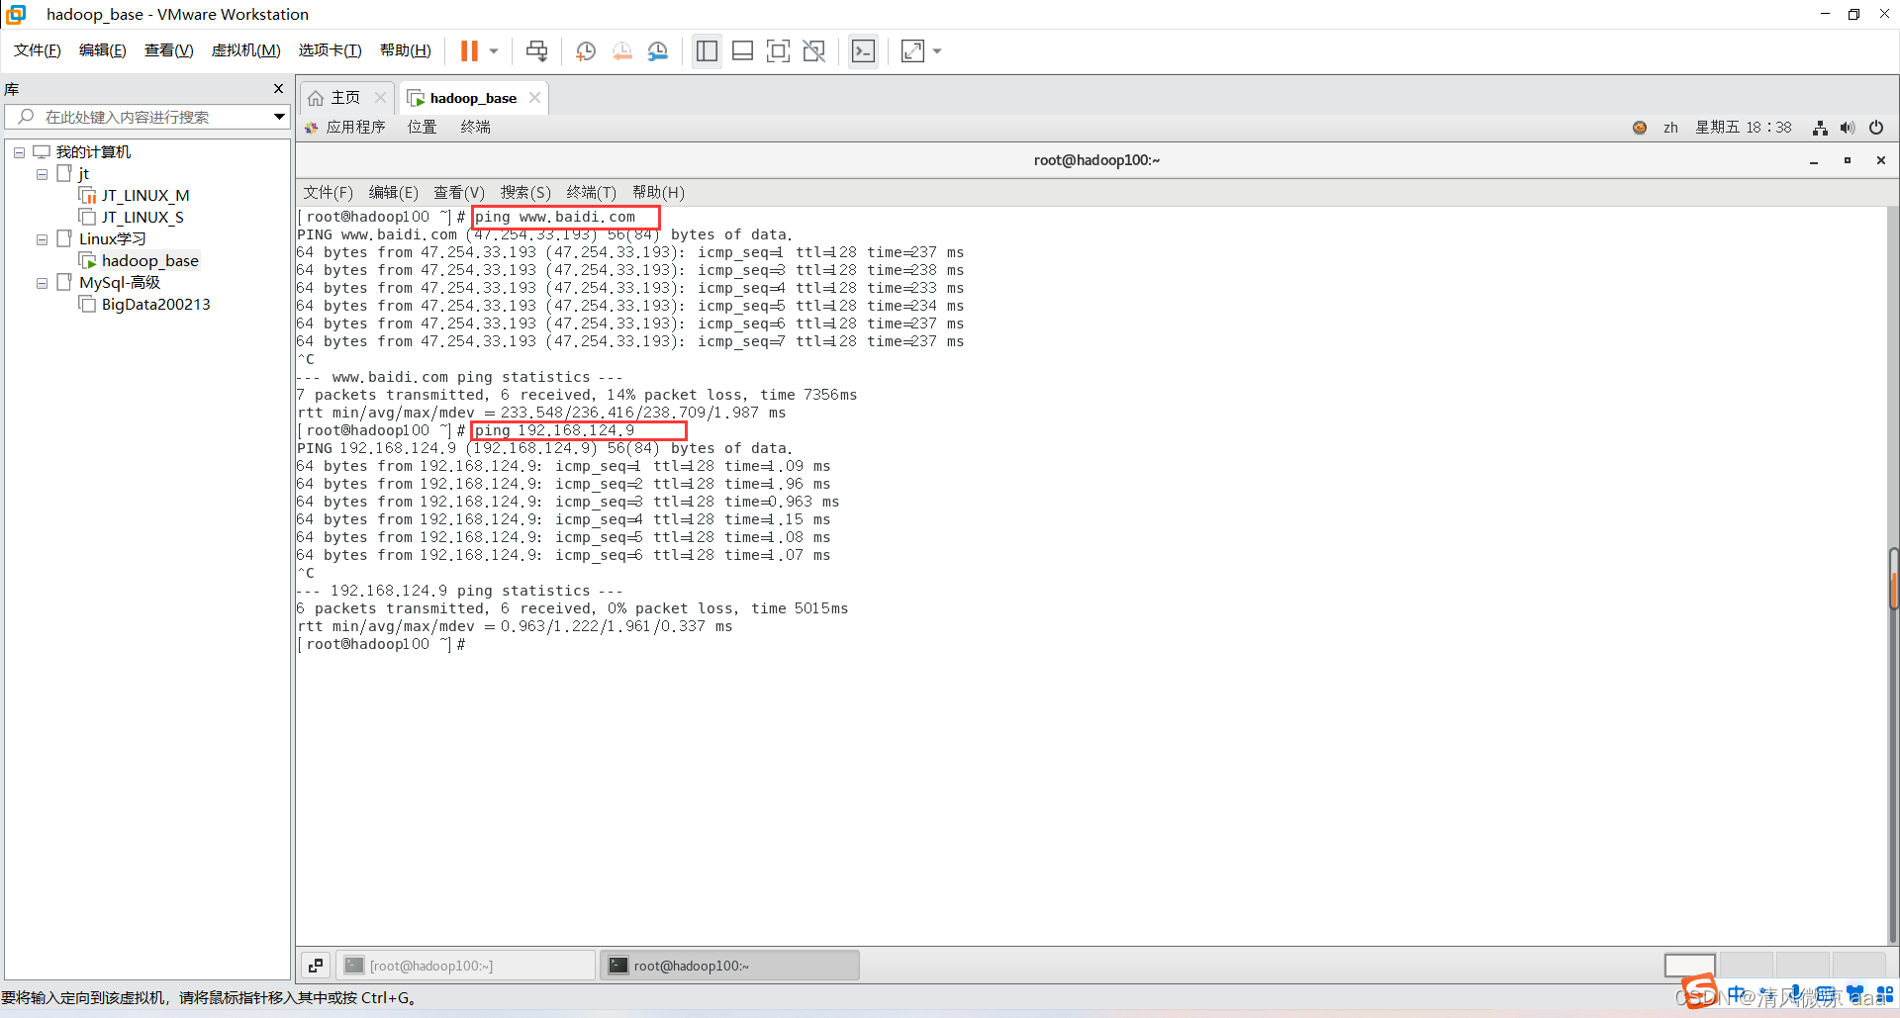Close the library panel
1900x1018 pixels.
(x=278, y=89)
